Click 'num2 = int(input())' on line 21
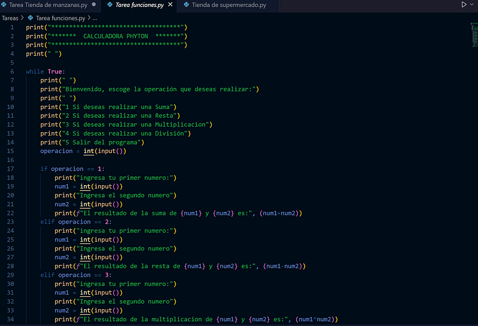Image resolution: width=478 pixels, height=326 pixels. coord(89,204)
